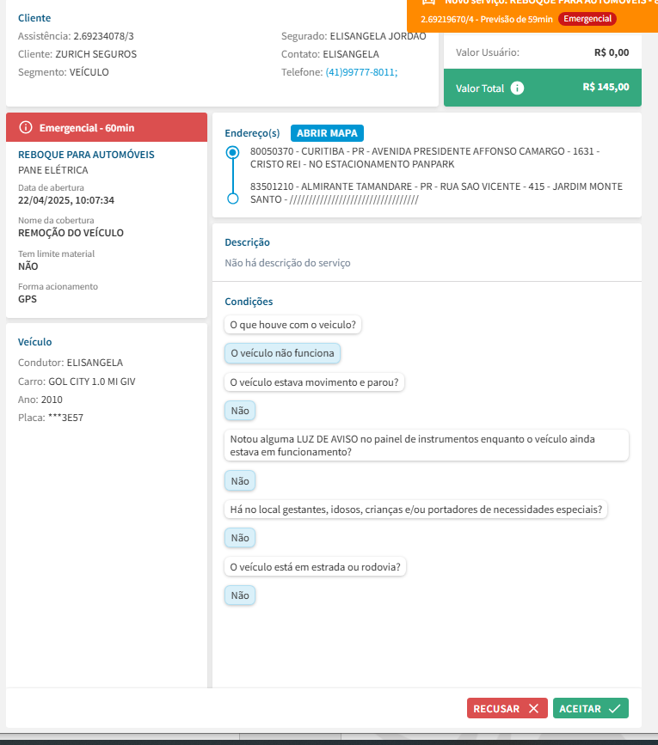
Task: Call the phone number (41)99777-8011
Action: tap(361, 72)
